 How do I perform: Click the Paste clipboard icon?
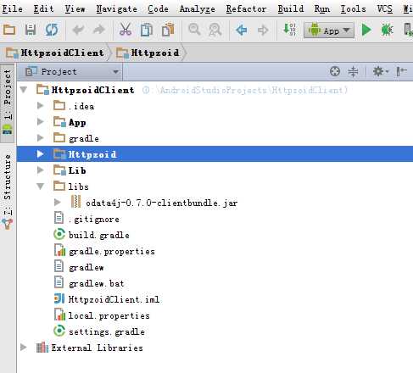click(168, 30)
